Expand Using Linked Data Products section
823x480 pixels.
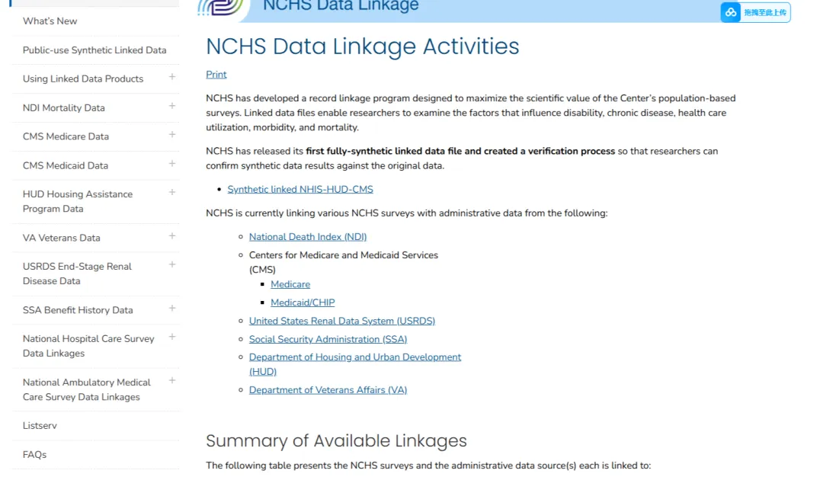(171, 77)
